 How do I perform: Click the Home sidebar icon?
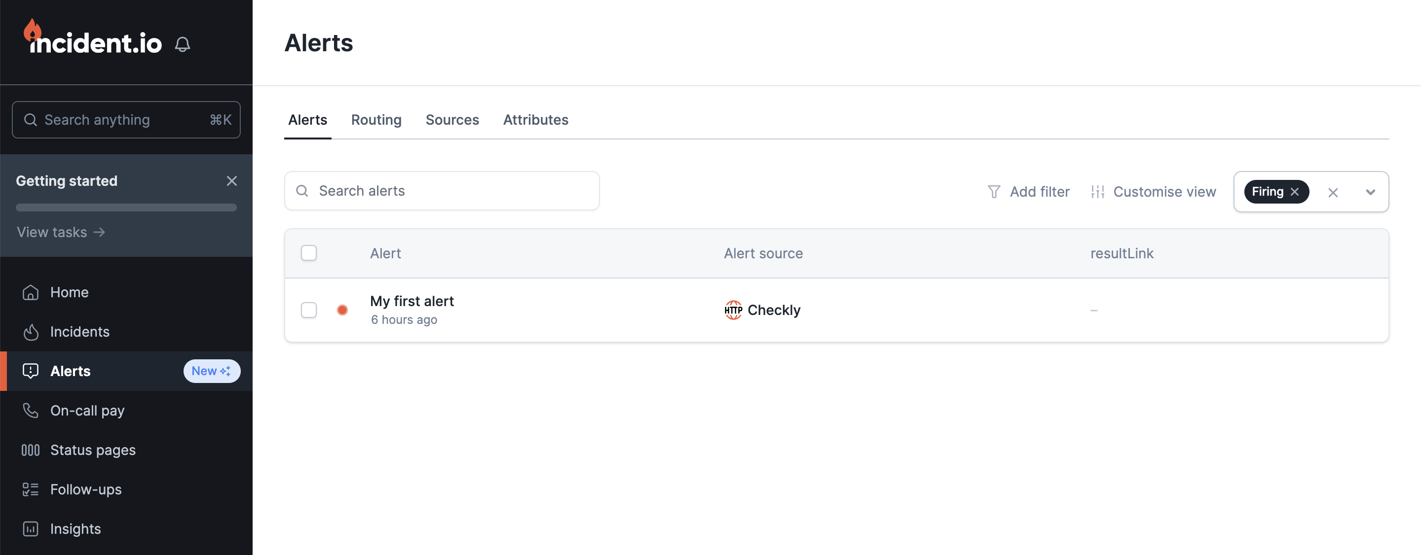pyautogui.click(x=30, y=291)
